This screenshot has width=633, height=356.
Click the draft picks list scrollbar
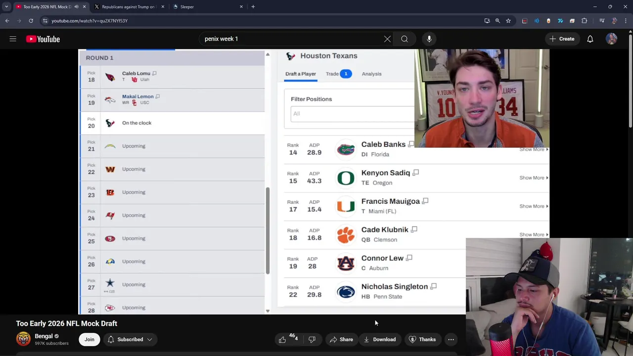[268, 230]
